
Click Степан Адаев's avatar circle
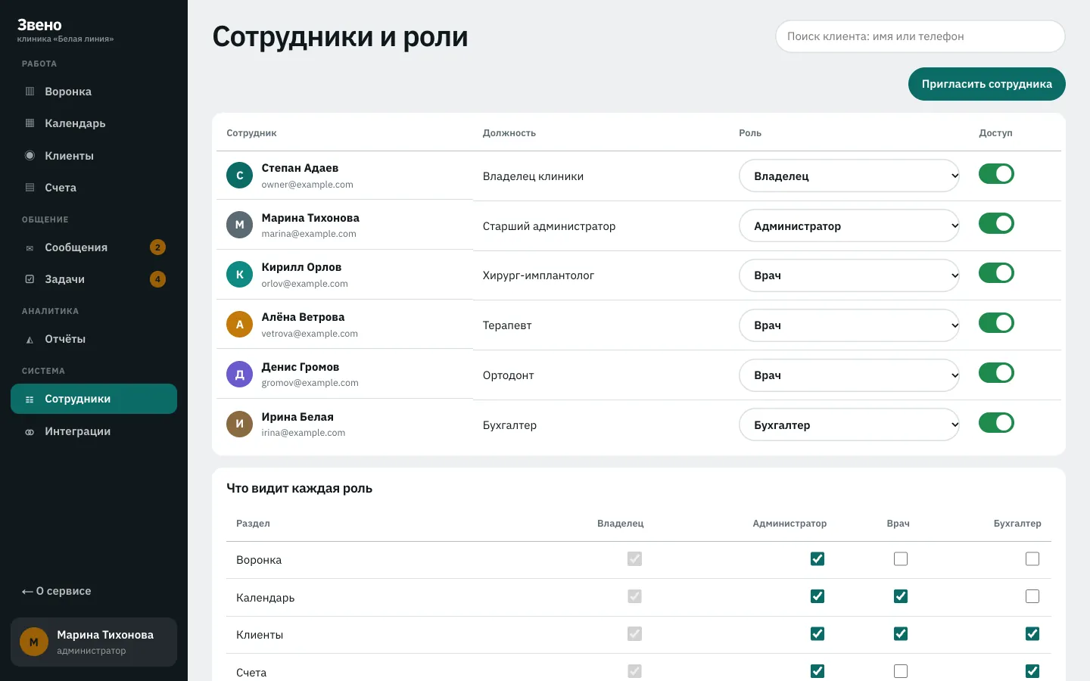239,176
